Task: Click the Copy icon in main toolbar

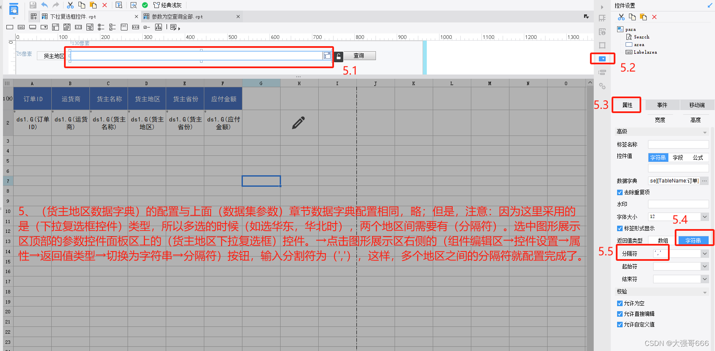Action: pyautogui.click(x=82, y=5)
